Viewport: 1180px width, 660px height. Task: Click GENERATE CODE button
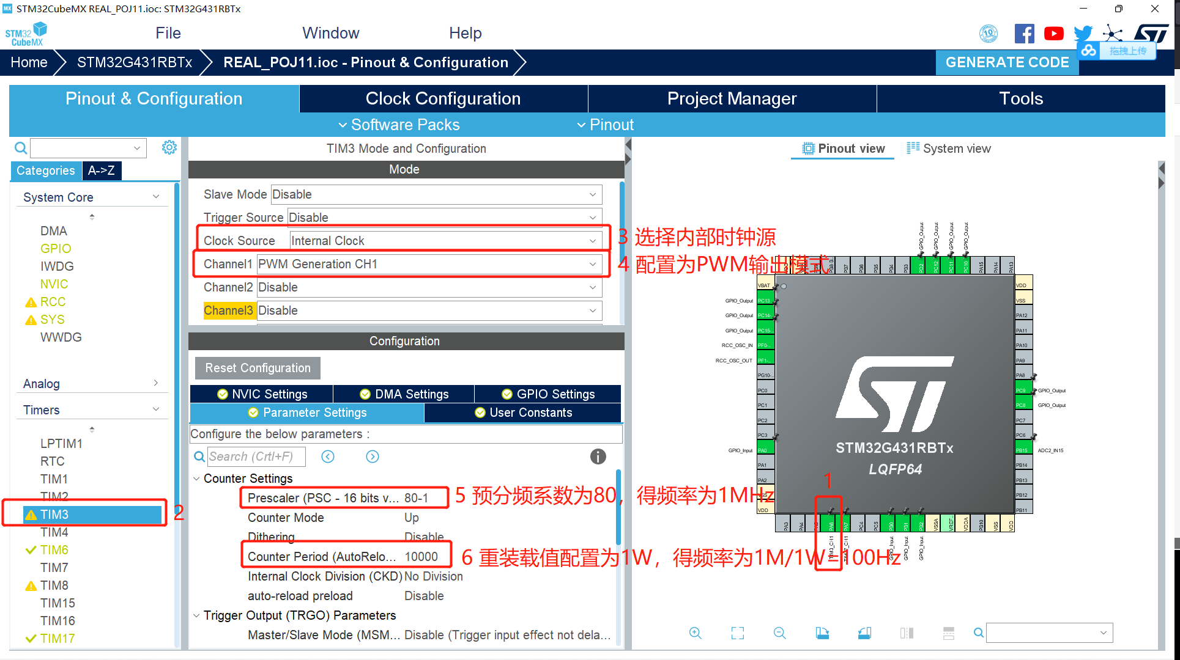tap(1006, 62)
